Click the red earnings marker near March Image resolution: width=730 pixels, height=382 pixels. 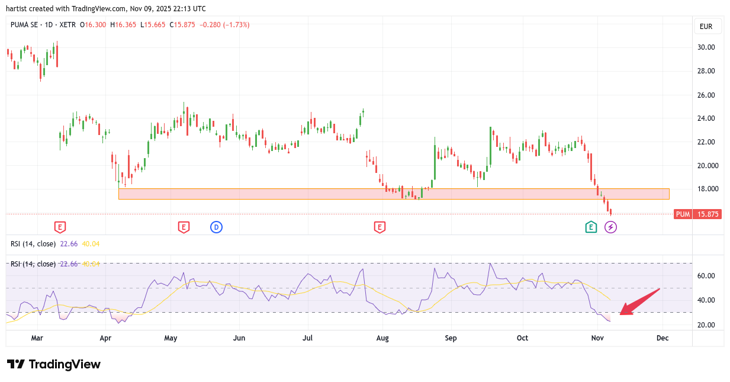pyautogui.click(x=59, y=227)
